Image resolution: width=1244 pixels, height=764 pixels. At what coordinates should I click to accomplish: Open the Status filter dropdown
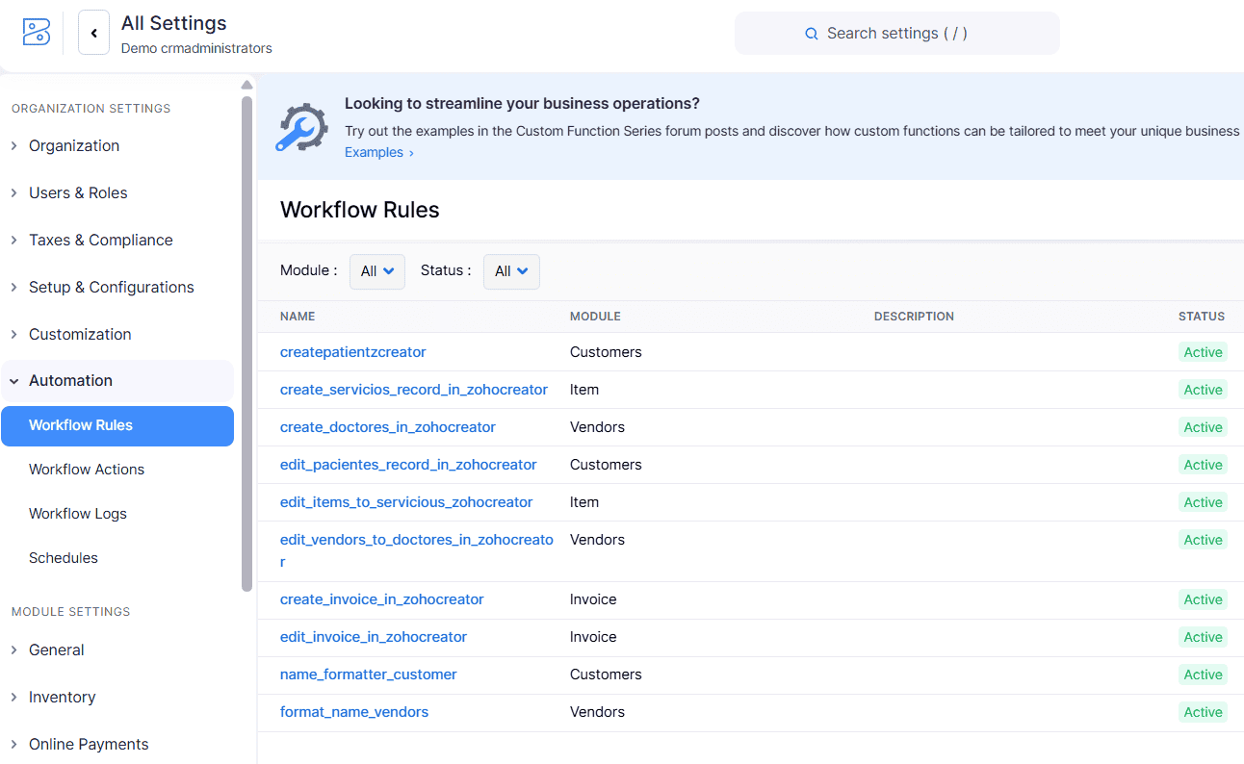[511, 271]
